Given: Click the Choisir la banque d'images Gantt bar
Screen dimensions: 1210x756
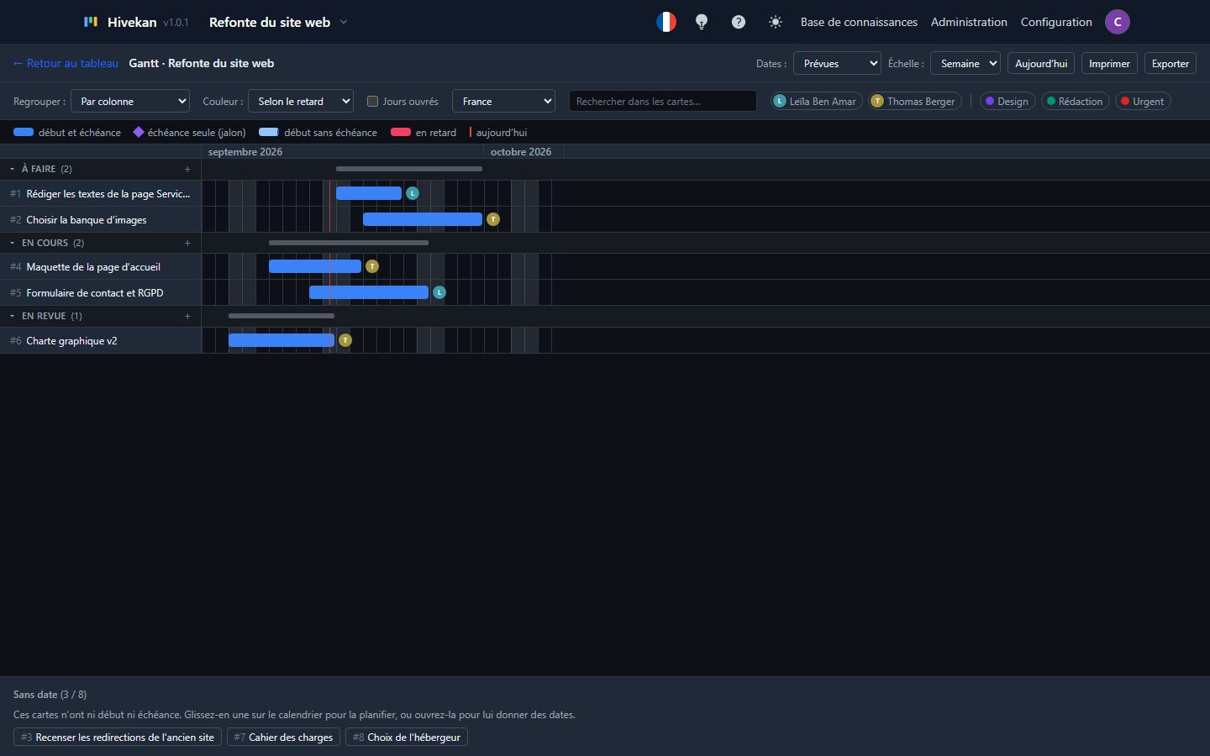Looking at the screenshot, I should click(423, 219).
